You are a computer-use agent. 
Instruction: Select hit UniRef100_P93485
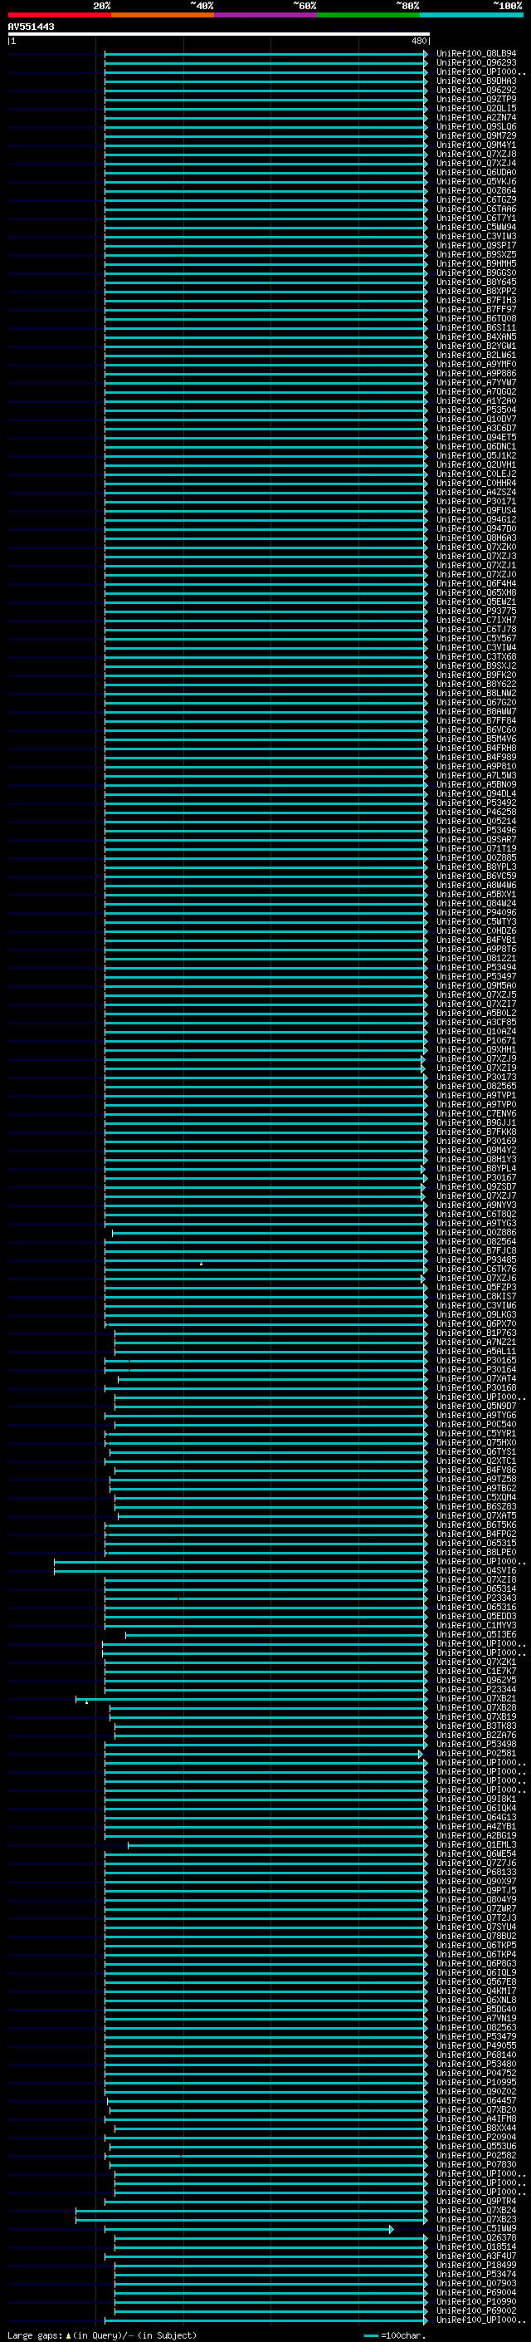click(x=476, y=1260)
